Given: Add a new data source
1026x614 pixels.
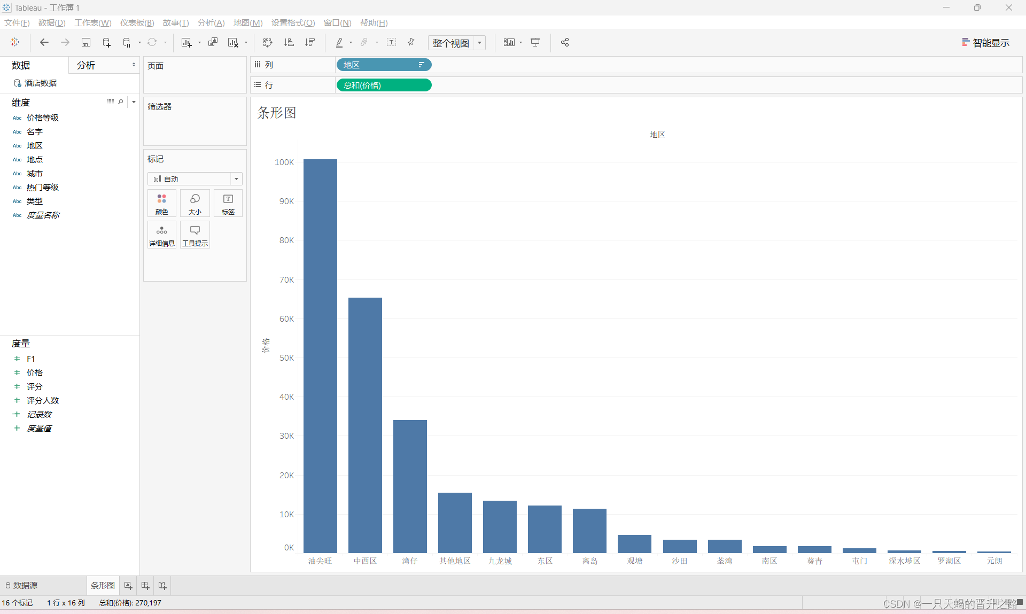Looking at the screenshot, I should point(106,42).
